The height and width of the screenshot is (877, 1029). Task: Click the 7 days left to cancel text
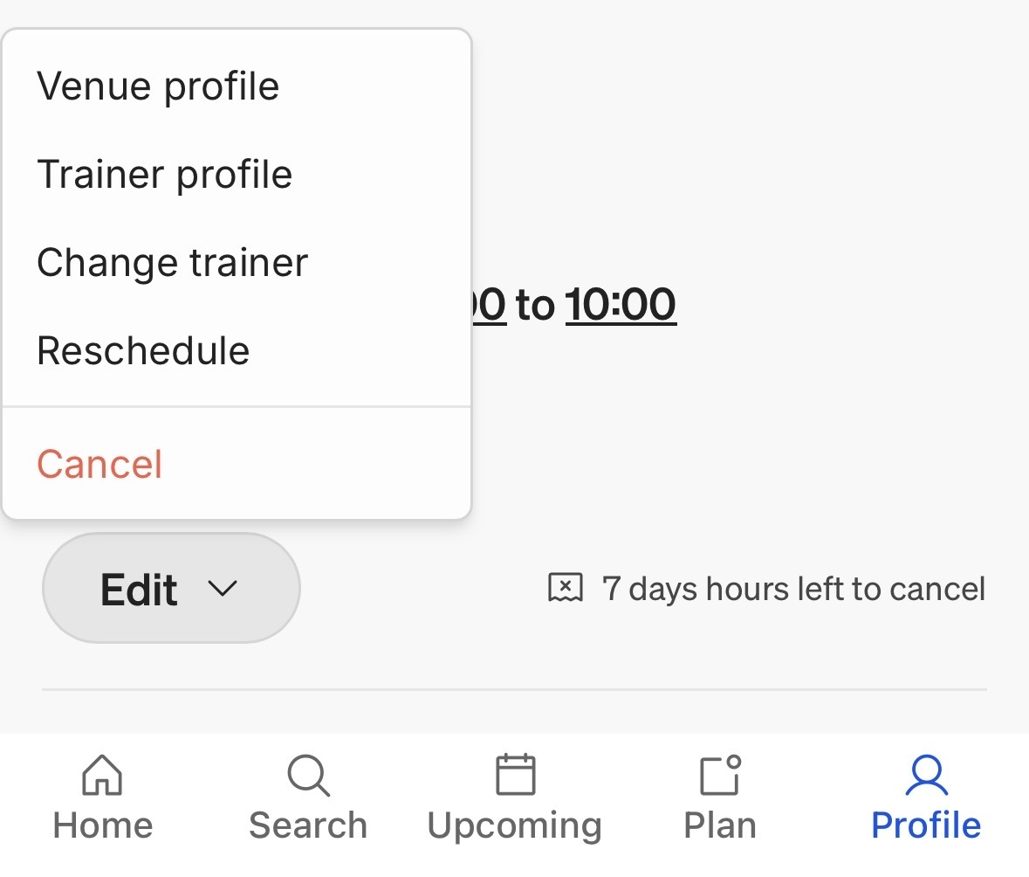[793, 588]
